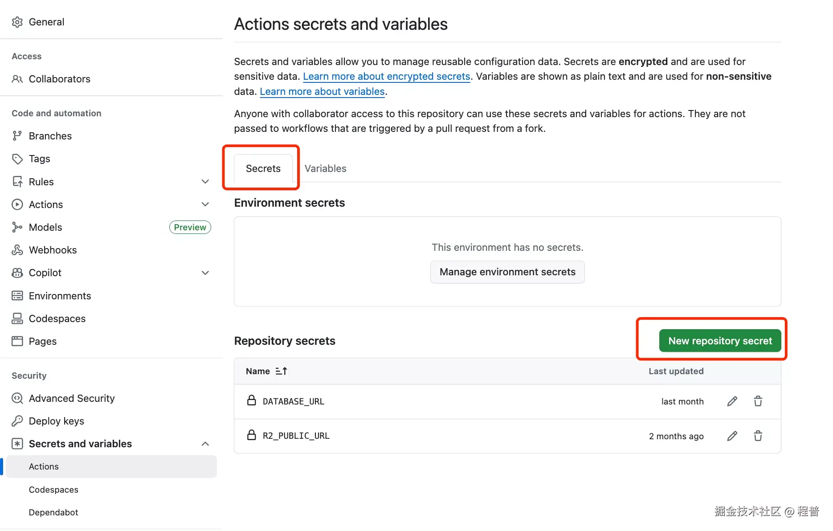This screenshot has height=531, width=833.
Task: Open Branches settings icon
Action: [x=17, y=135]
